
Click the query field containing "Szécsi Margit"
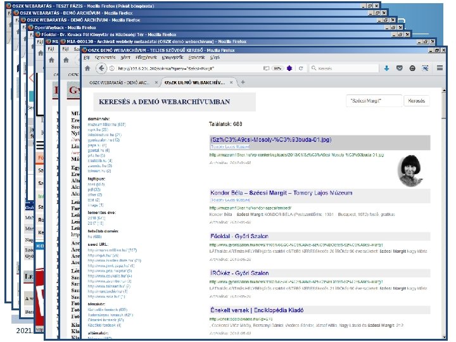pos(374,101)
